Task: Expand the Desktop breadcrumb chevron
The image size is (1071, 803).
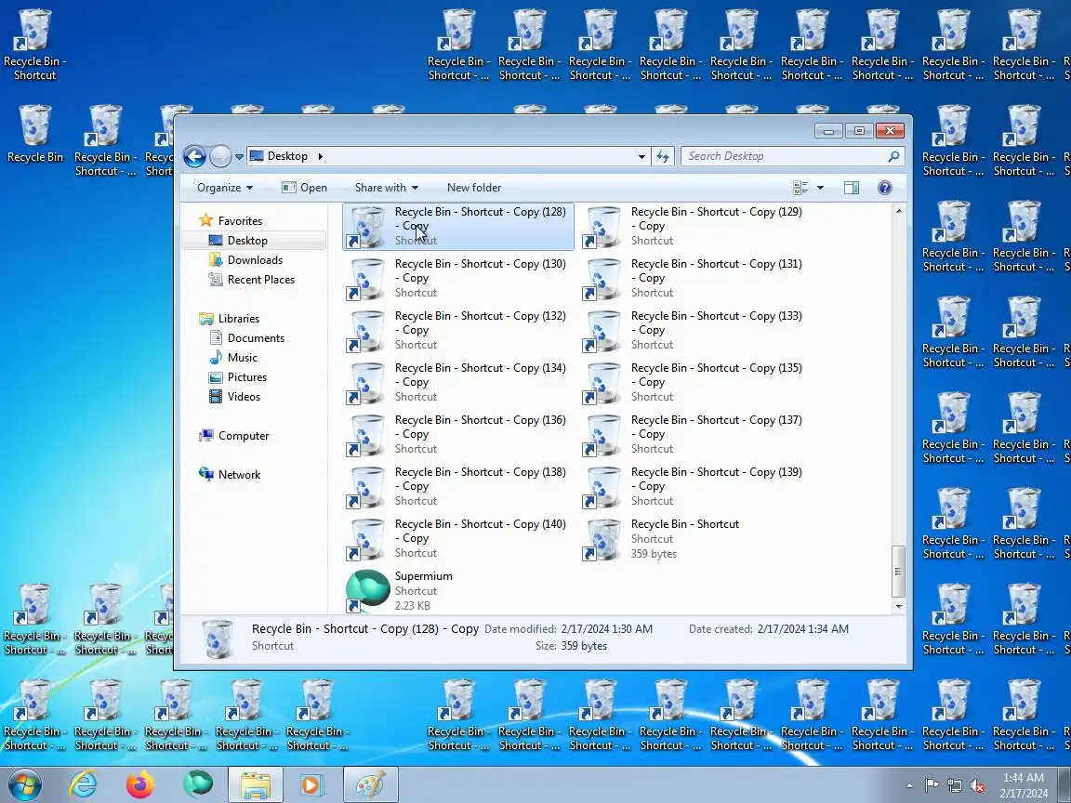Action: 320,156
